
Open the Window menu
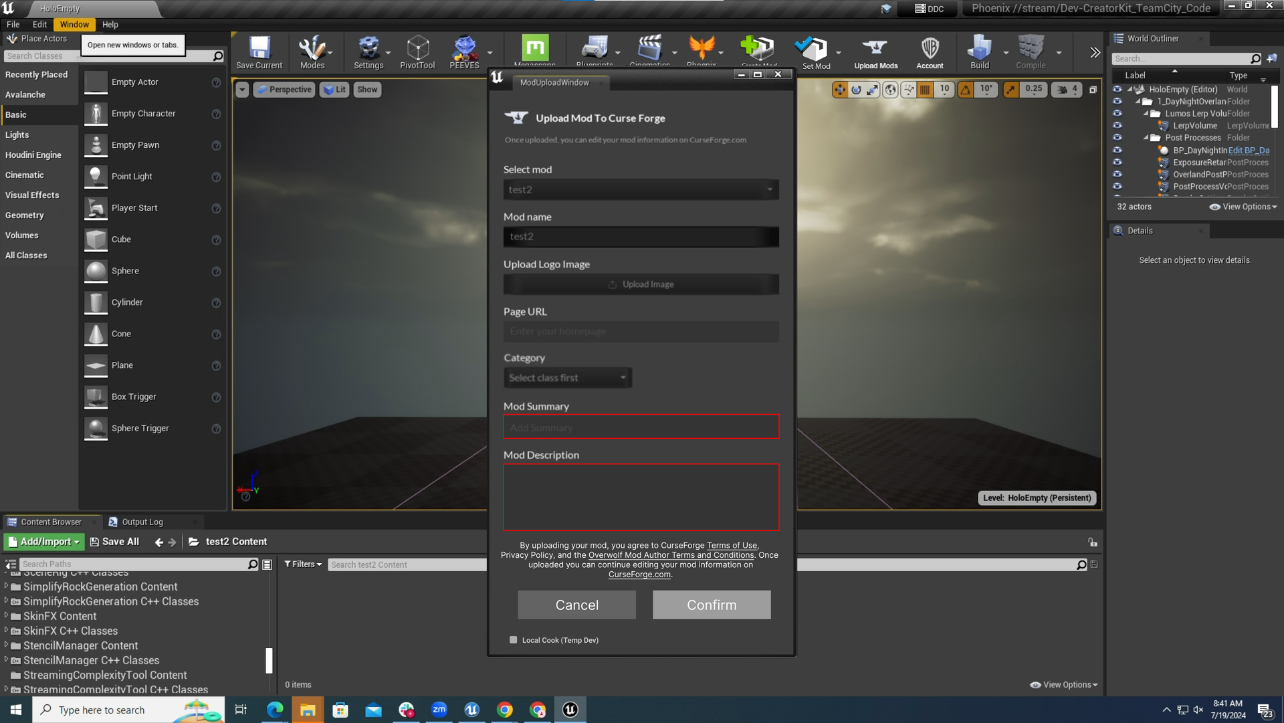pos(74,24)
